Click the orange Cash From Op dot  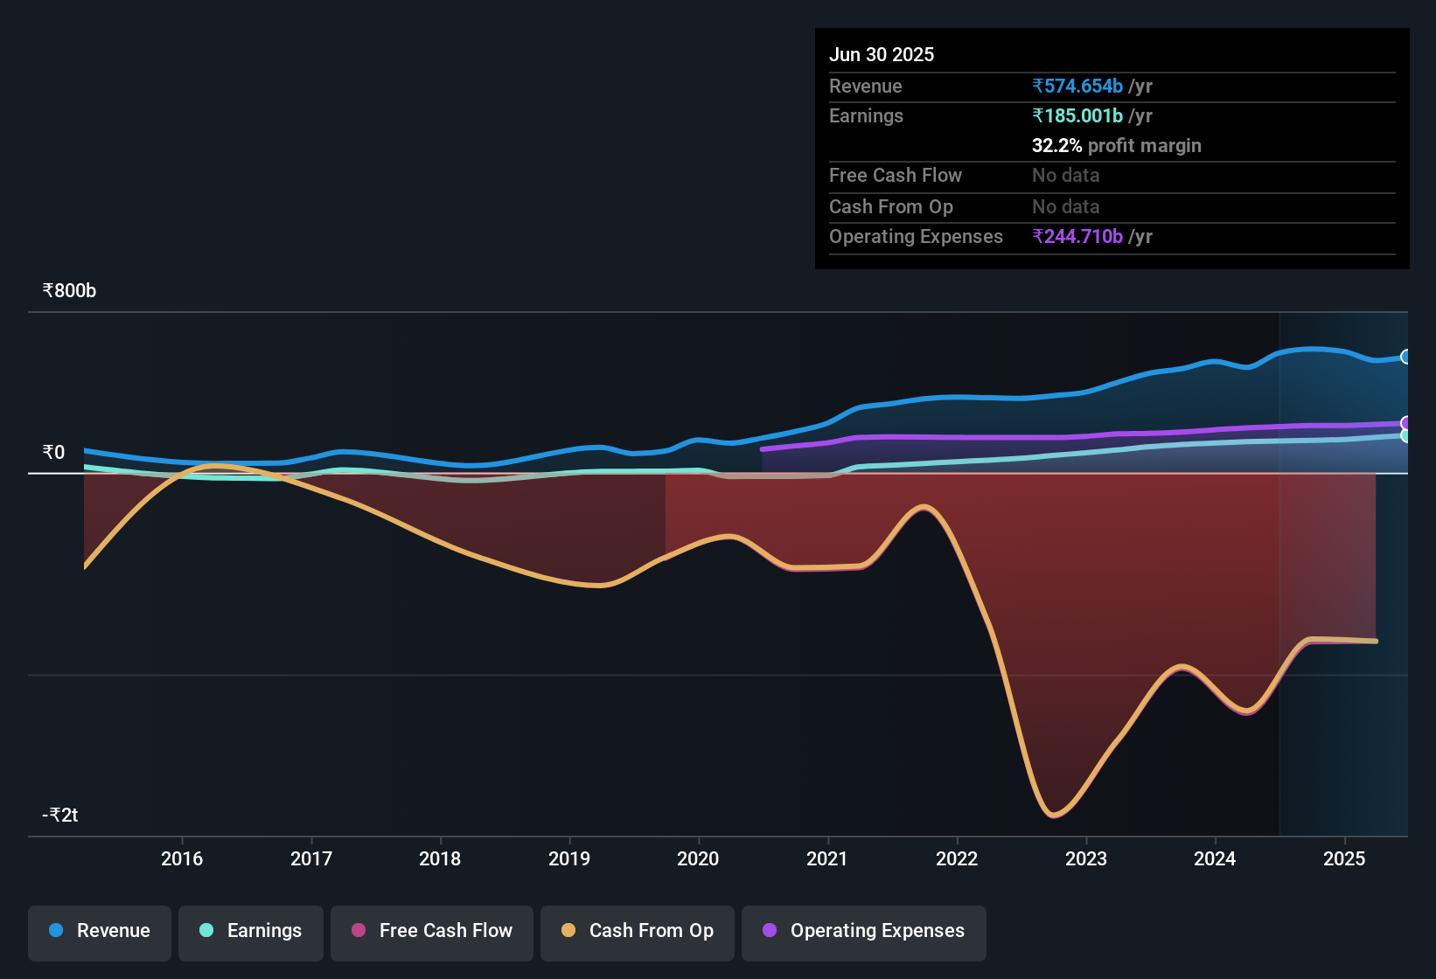click(x=568, y=931)
